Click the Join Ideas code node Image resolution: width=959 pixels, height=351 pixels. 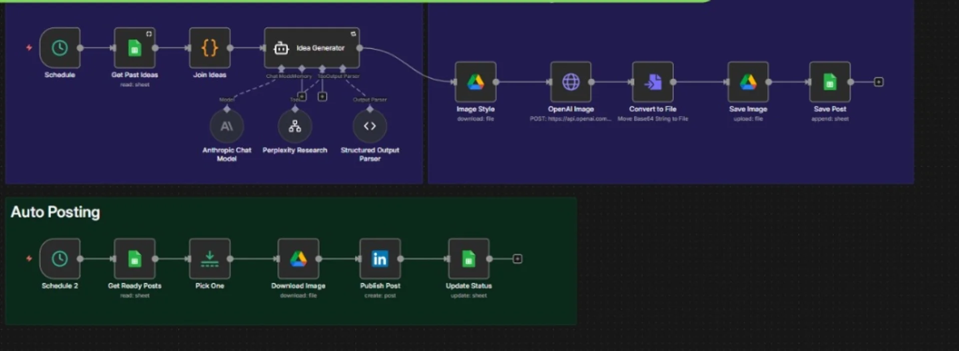[210, 48]
